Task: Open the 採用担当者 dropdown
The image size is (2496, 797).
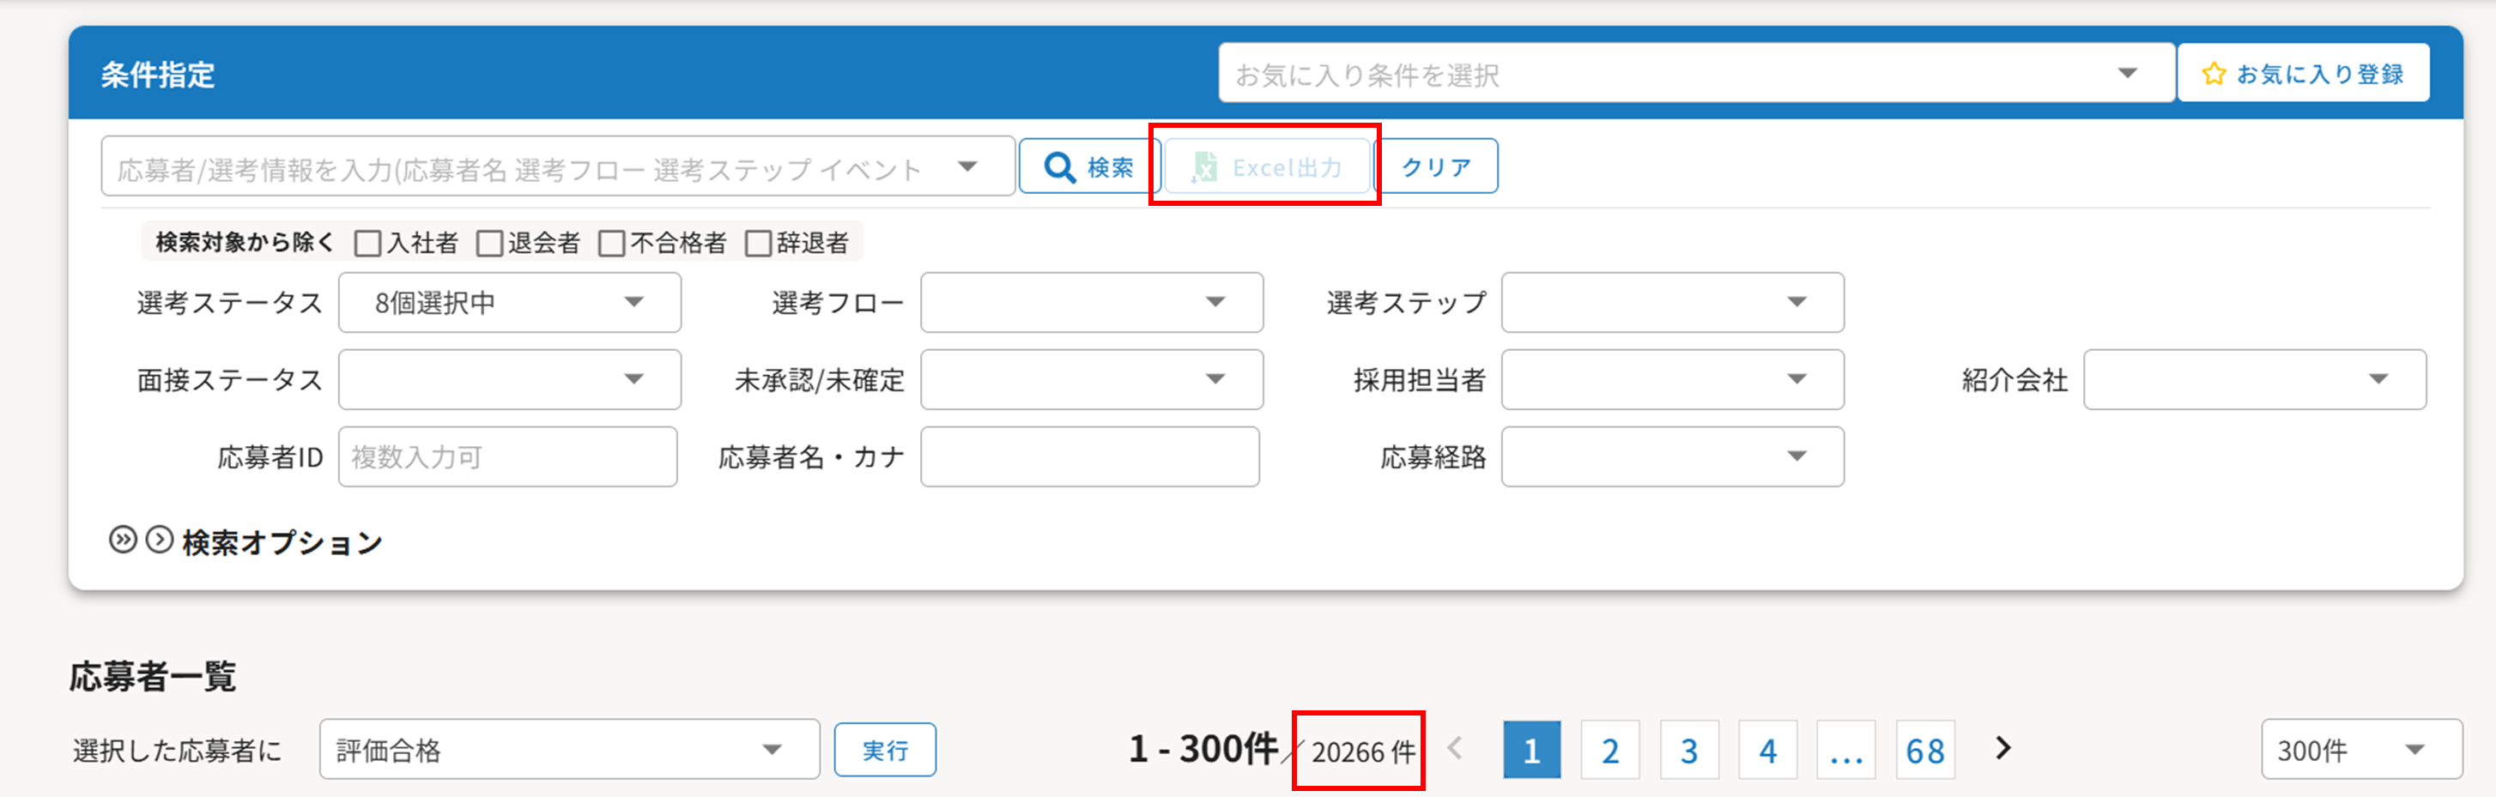Action: (1672, 379)
